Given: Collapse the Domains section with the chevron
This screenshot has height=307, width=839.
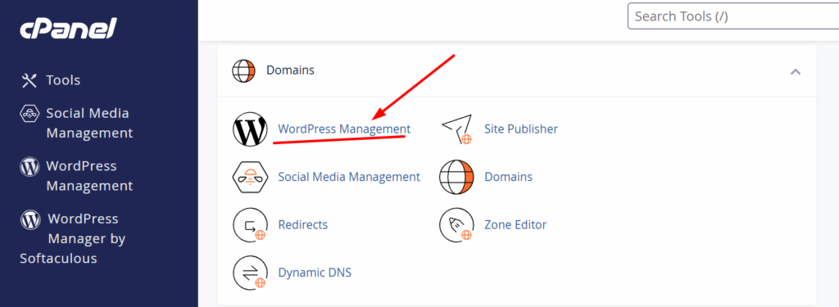Looking at the screenshot, I should pyautogui.click(x=796, y=71).
